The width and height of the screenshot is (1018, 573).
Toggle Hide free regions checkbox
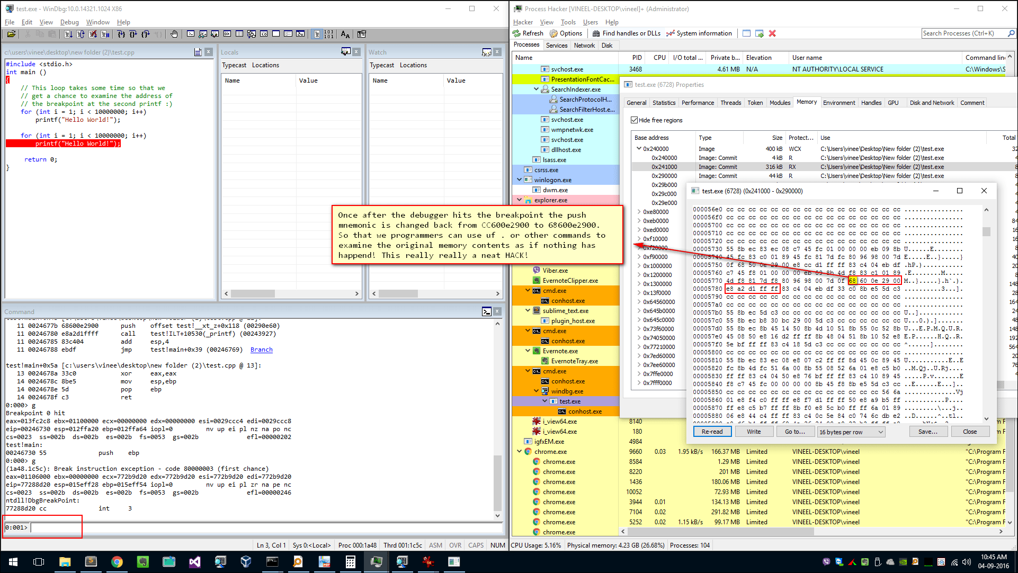(633, 120)
